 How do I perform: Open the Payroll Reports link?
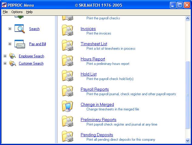(x=95, y=89)
